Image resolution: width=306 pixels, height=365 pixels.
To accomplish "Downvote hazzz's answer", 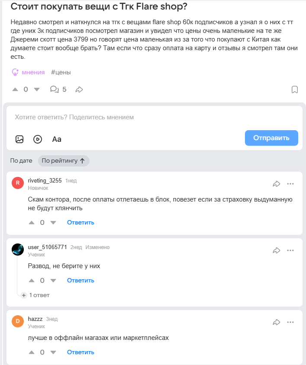I will click(53, 352).
